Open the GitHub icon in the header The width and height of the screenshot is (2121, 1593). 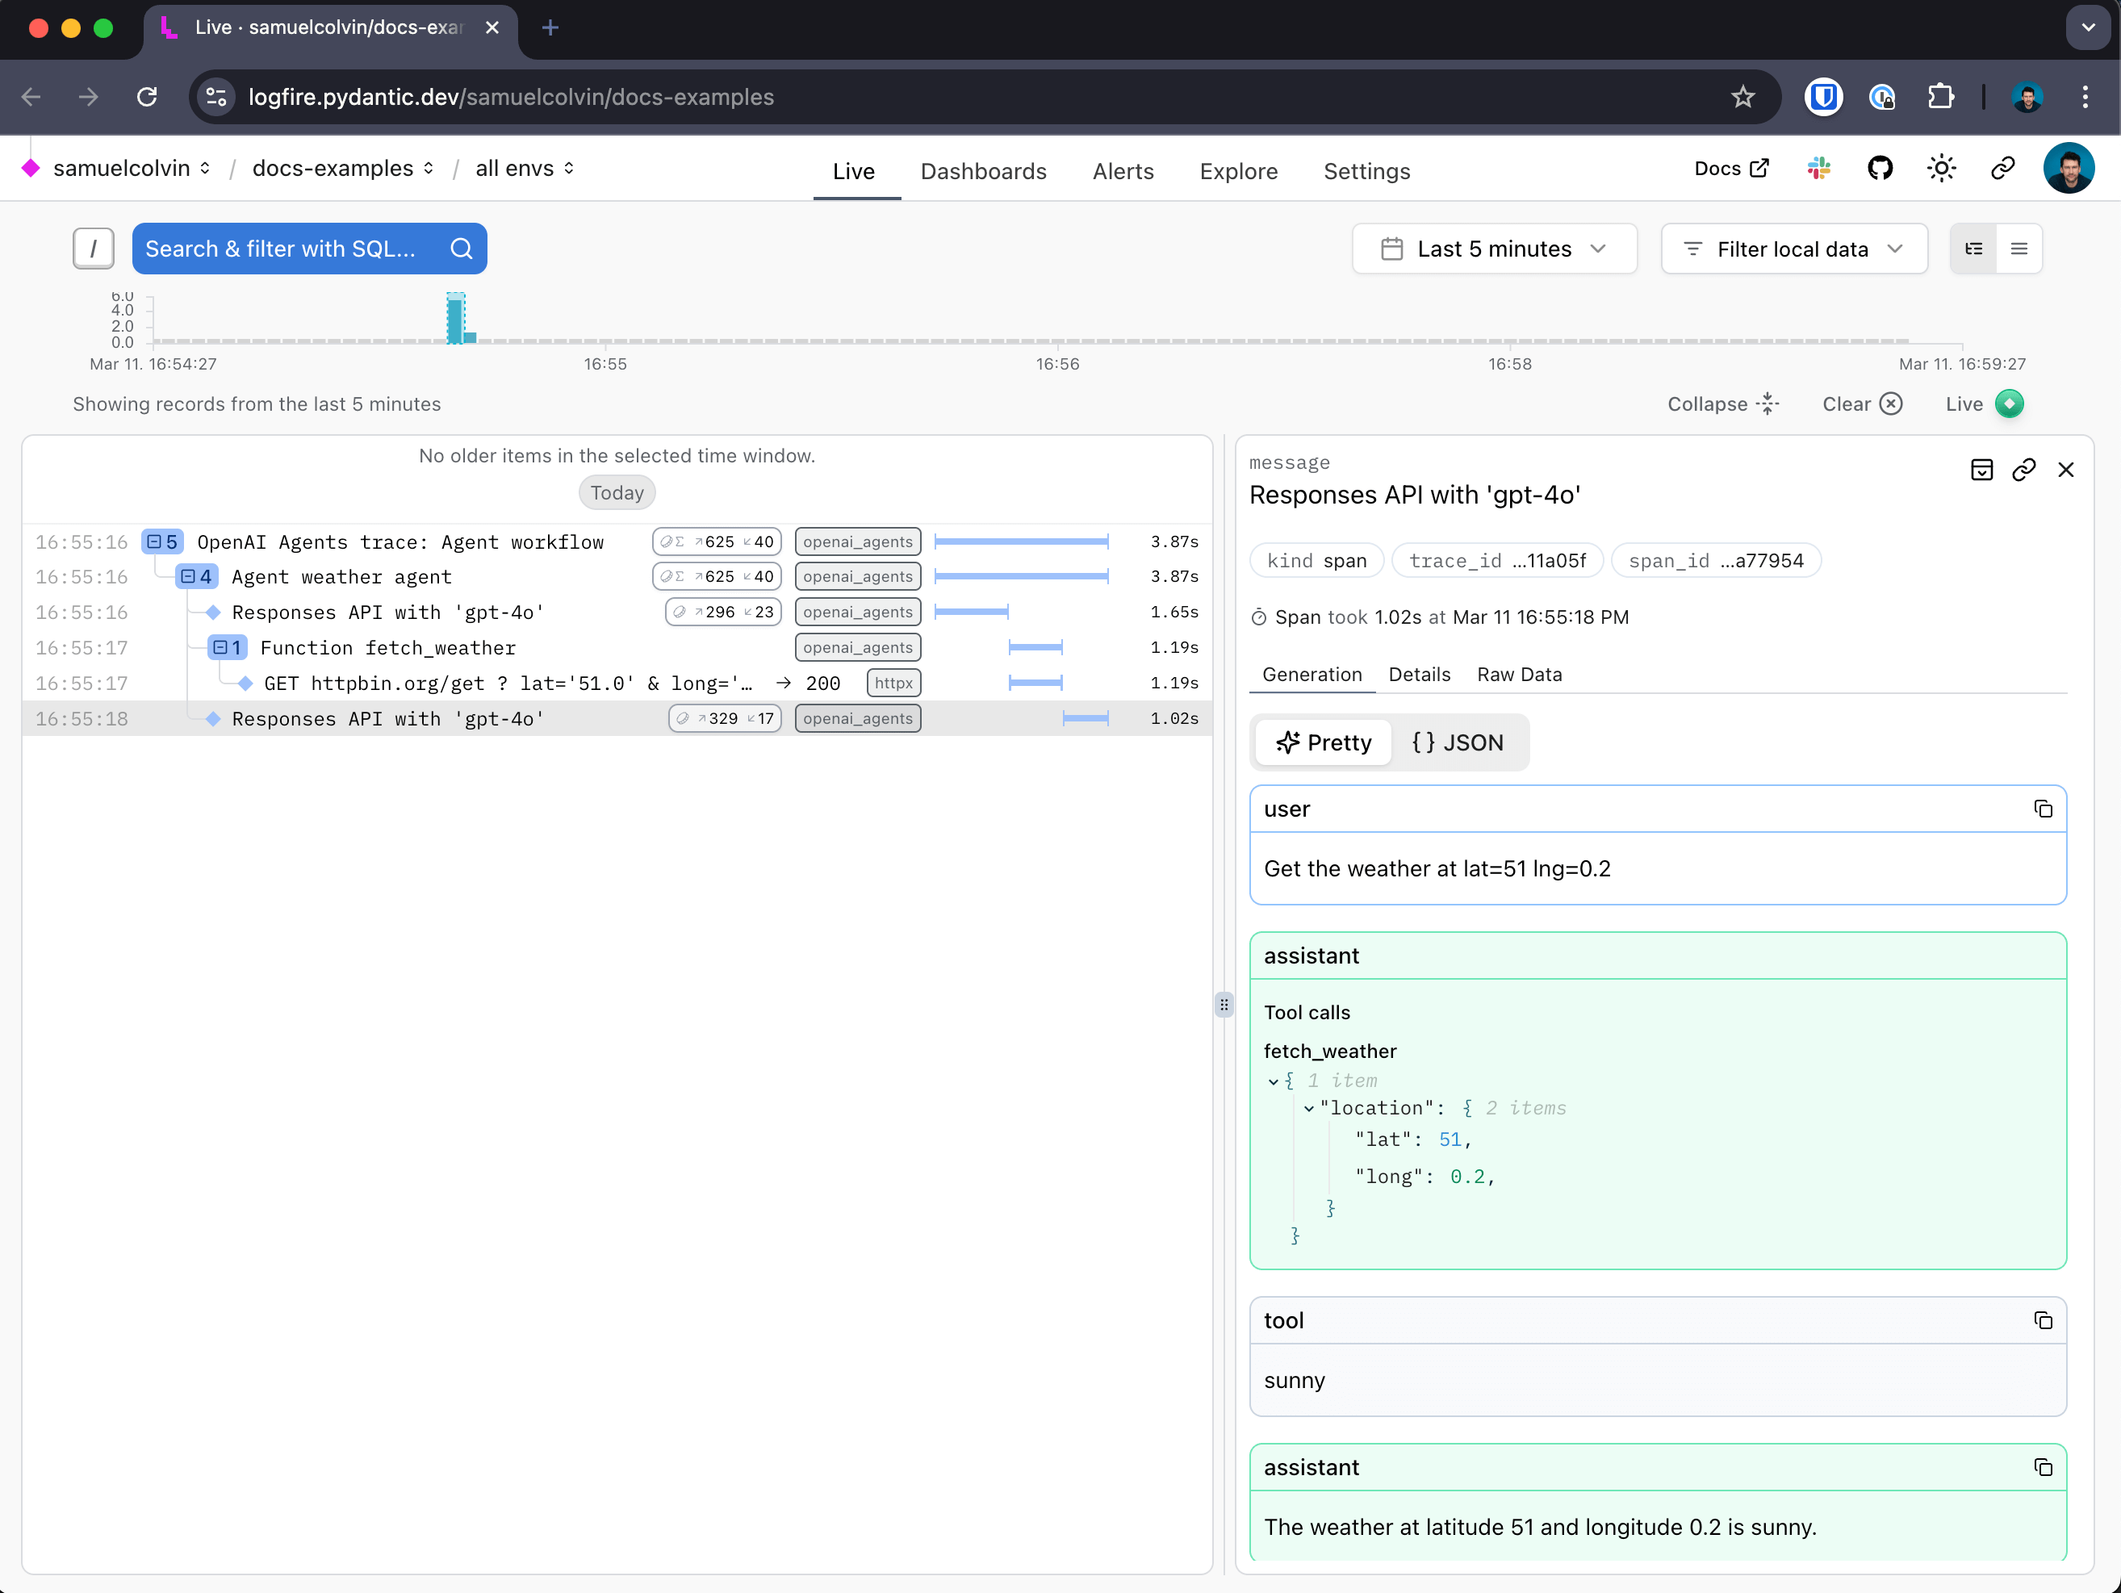[1880, 168]
